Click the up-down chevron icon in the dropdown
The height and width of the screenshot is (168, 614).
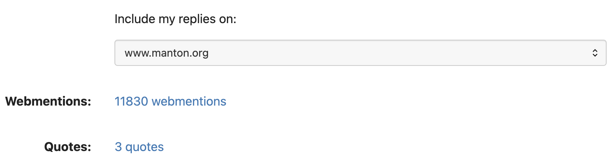(x=595, y=53)
